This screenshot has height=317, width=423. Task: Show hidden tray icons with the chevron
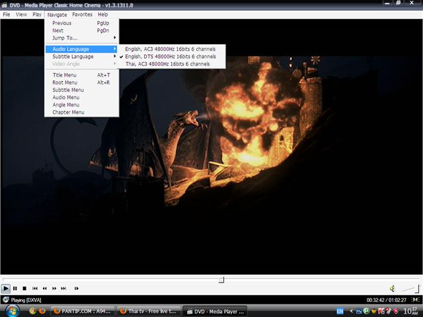[351, 311]
